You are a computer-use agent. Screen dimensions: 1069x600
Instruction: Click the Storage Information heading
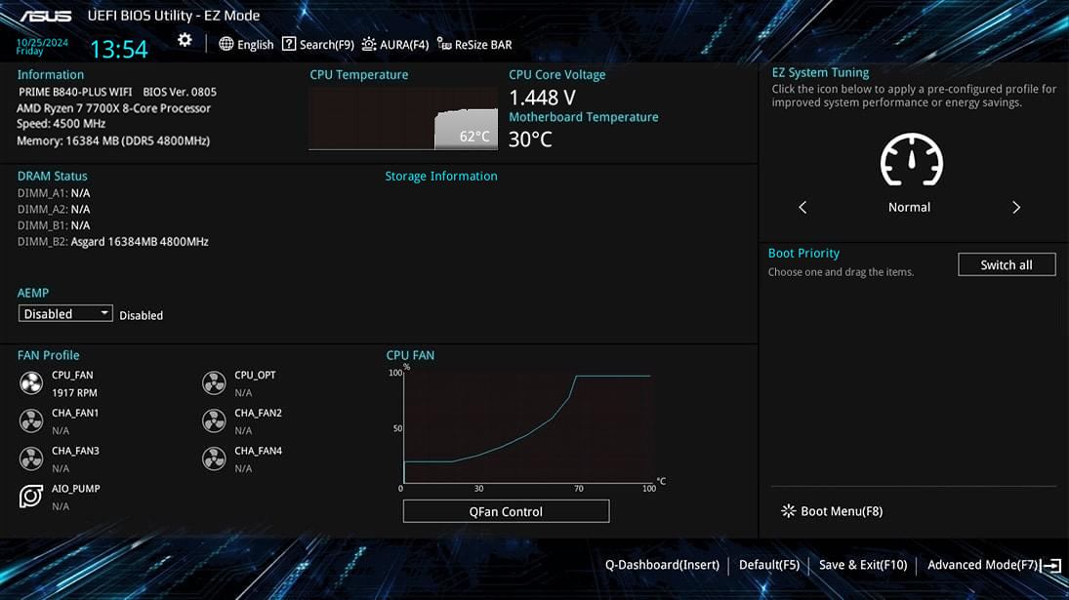point(441,177)
